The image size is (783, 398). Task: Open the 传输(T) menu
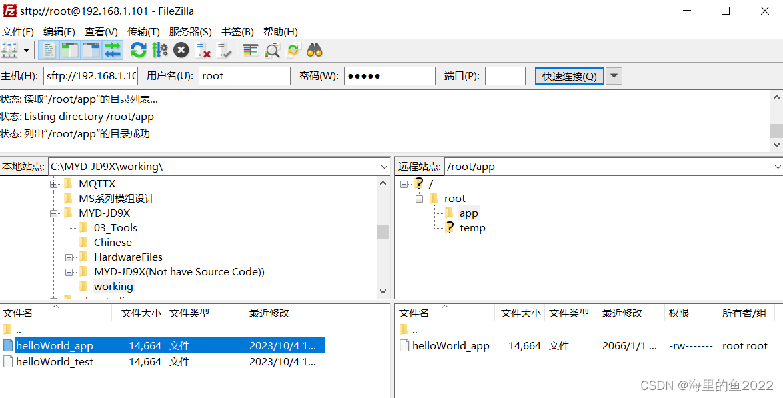pos(143,31)
